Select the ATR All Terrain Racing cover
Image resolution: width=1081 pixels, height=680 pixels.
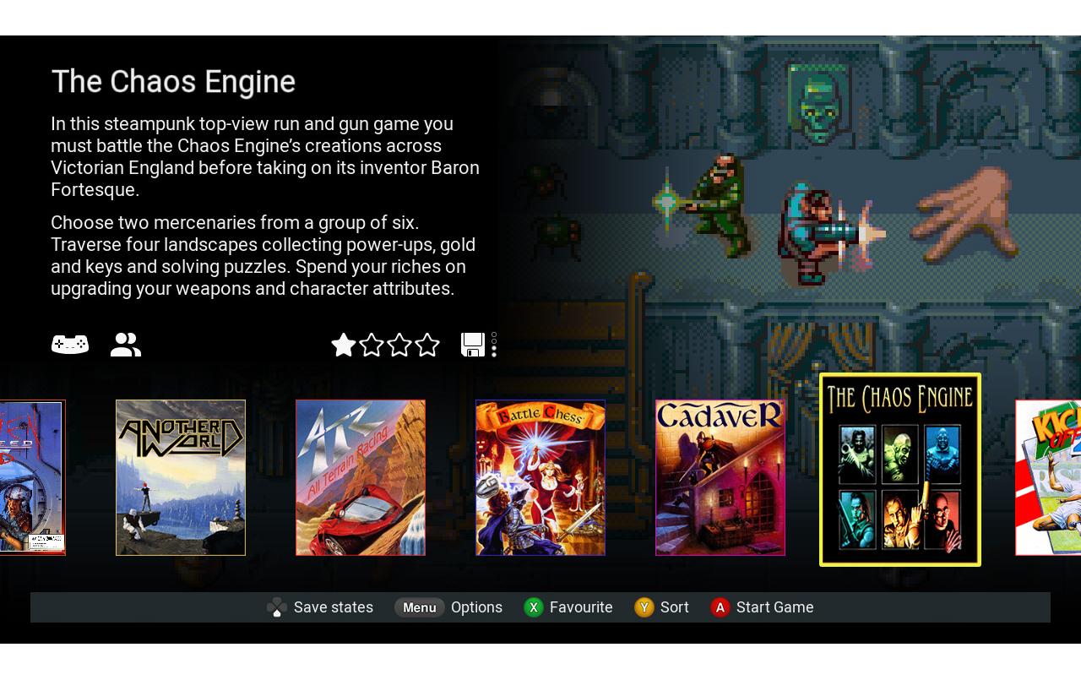tap(361, 478)
